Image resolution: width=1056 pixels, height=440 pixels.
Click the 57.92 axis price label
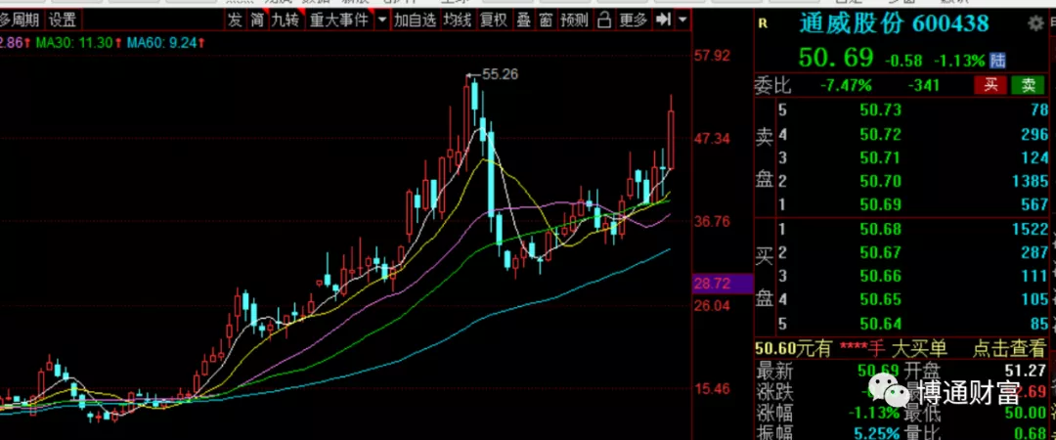coord(712,56)
